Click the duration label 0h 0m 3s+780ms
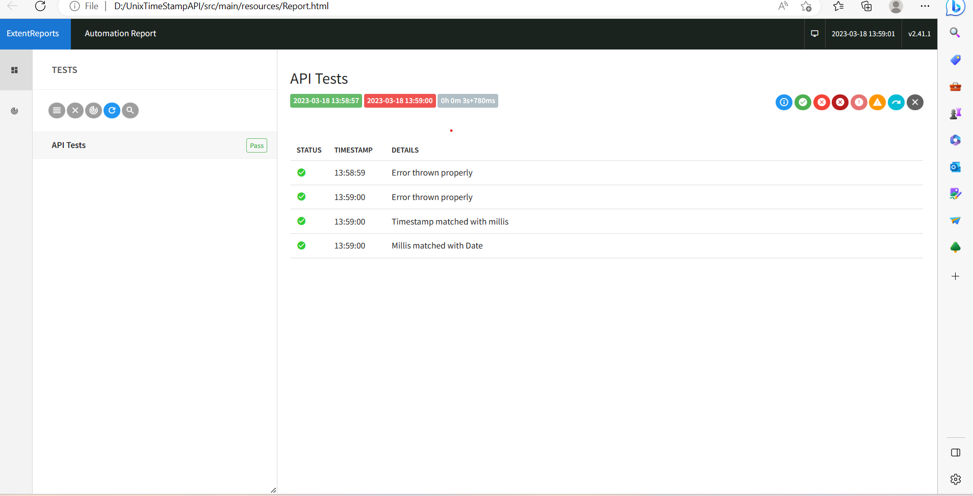This screenshot has height=496, width=973. click(x=468, y=101)
